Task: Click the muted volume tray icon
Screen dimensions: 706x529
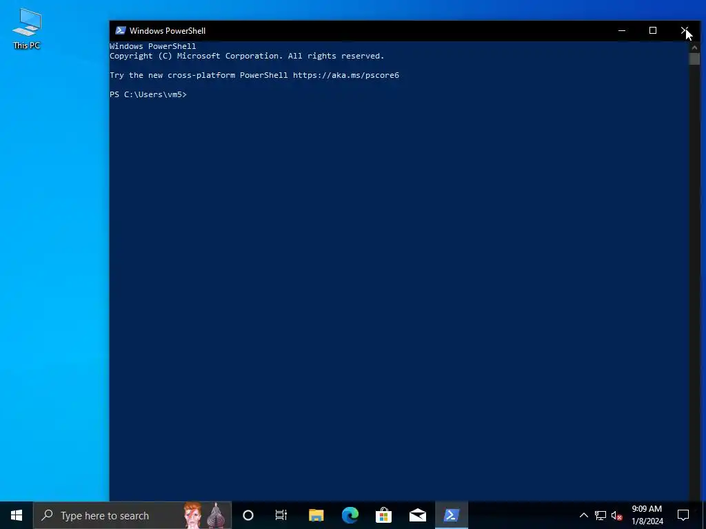Action: coord(617,515)
